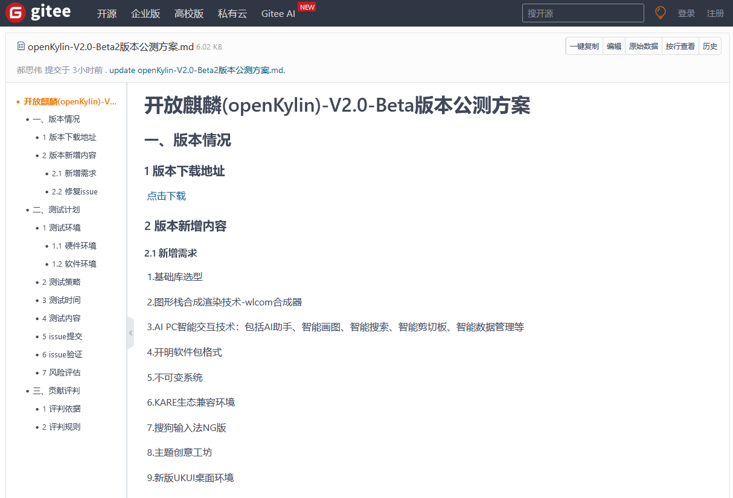
Task: Jump to 5 issue提交 in outline
Action: tap(62, 336)
